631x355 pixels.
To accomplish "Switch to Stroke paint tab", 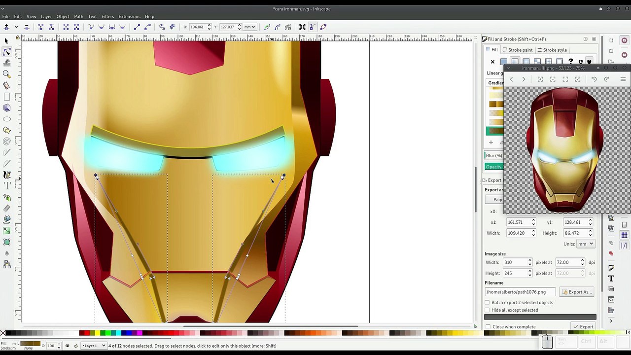I will 517,50.
